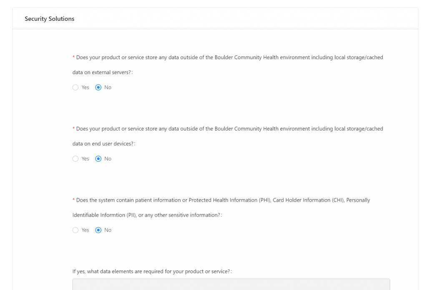Click the Security Solutions section header
Image resolution: width=427 pixels, height=290 pixels.
pyautogui.click(x=49, y=18)
